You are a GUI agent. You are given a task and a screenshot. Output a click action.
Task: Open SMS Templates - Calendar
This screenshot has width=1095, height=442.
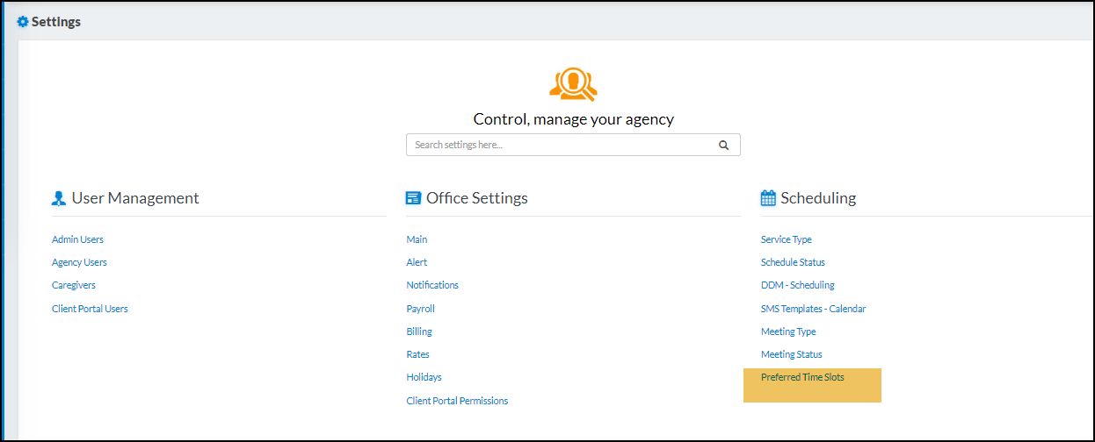(813, 309)
